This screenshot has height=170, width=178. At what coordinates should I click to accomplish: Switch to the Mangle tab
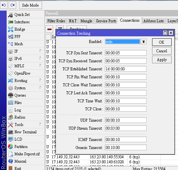click(86, 21)
